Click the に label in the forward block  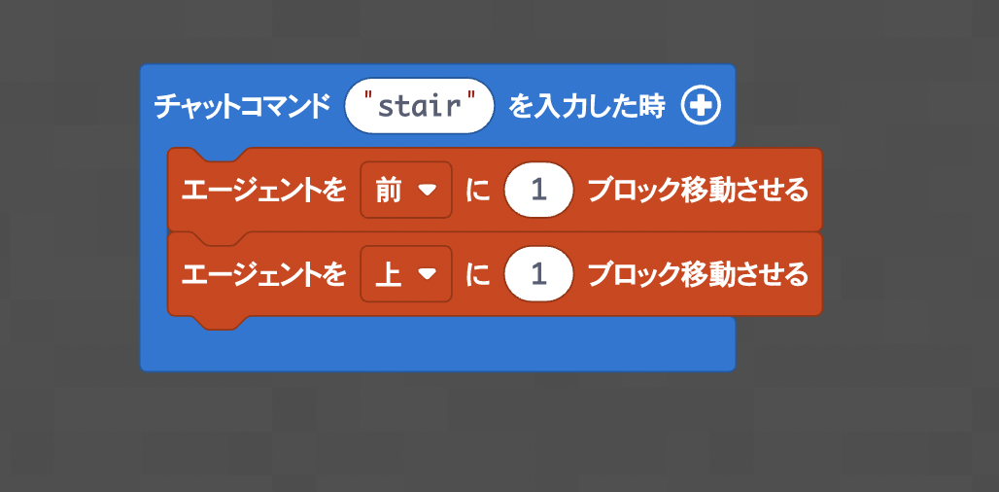[x=478, y=190]
